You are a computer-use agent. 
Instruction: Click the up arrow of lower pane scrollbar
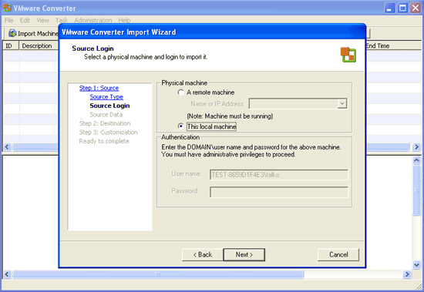pyautogui.click(x=416, y=160)
